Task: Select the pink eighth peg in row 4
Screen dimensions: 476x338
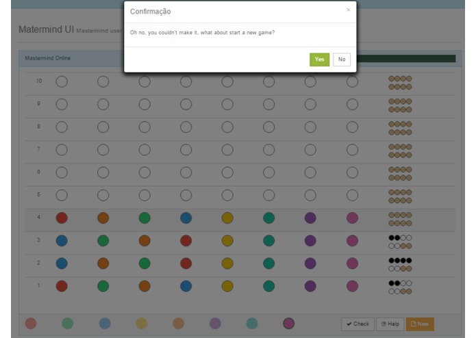Action: (x=352, y=218)
